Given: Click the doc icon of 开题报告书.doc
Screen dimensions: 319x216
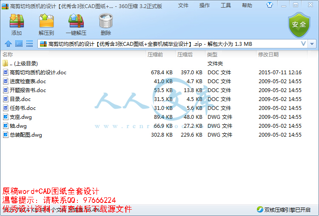Looking at the screenshot, I should tap(6, 90).
